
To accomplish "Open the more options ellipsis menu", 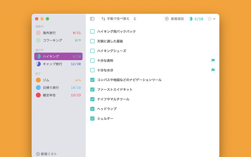I will click(211, 18).
